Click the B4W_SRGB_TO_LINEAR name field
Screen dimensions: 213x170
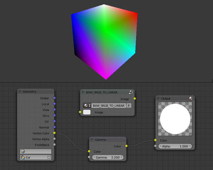tap(109, 106)
